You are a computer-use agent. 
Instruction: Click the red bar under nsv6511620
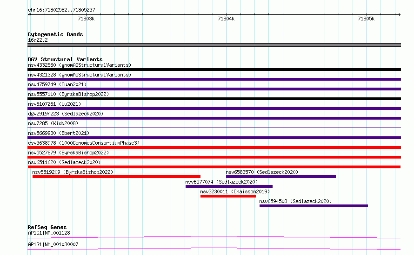[x=214, y=167]
